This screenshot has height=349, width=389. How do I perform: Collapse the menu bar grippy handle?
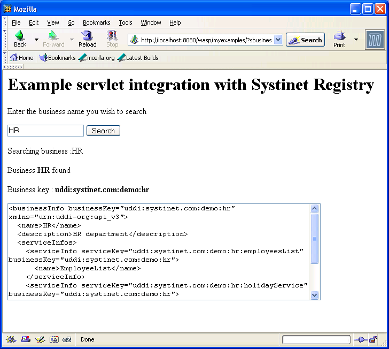(x=4, y=22)
